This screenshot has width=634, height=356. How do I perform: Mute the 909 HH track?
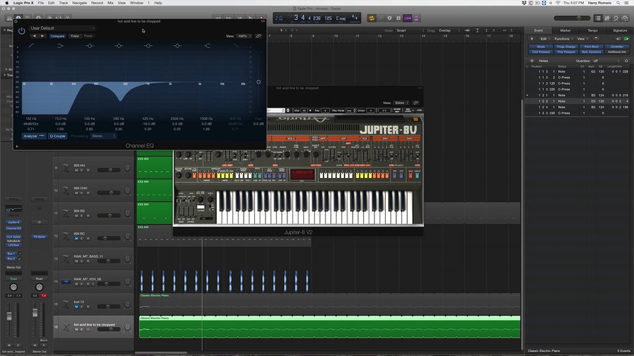(76, 170)
